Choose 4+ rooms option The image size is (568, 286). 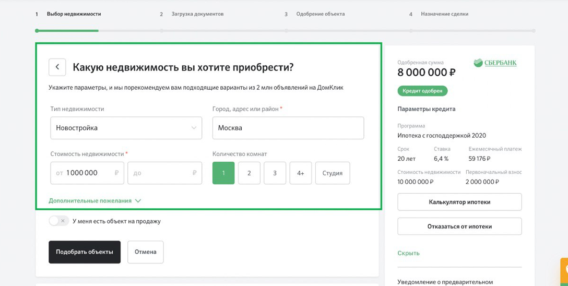click(300, 173)
